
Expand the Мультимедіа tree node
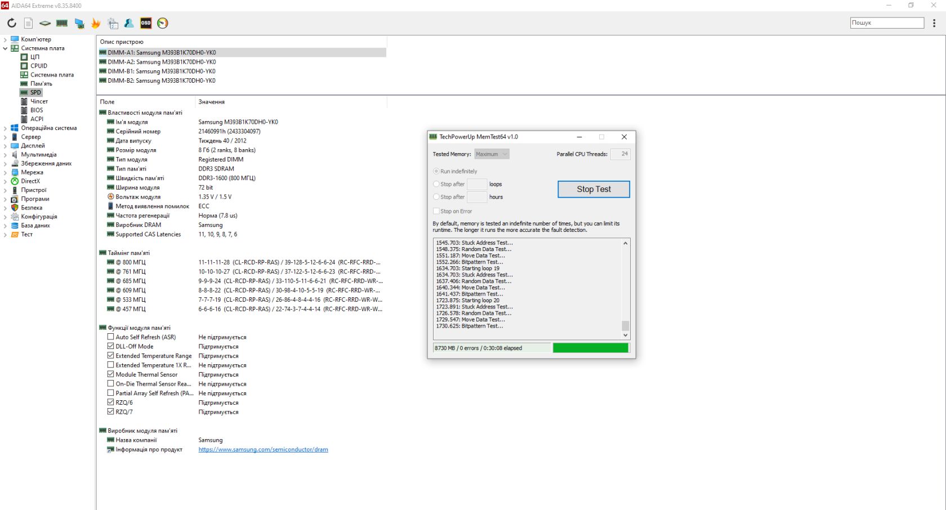tap(5, 155)
